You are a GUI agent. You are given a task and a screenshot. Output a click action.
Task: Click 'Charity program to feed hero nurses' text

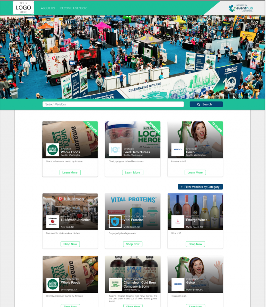coord(126,161)
